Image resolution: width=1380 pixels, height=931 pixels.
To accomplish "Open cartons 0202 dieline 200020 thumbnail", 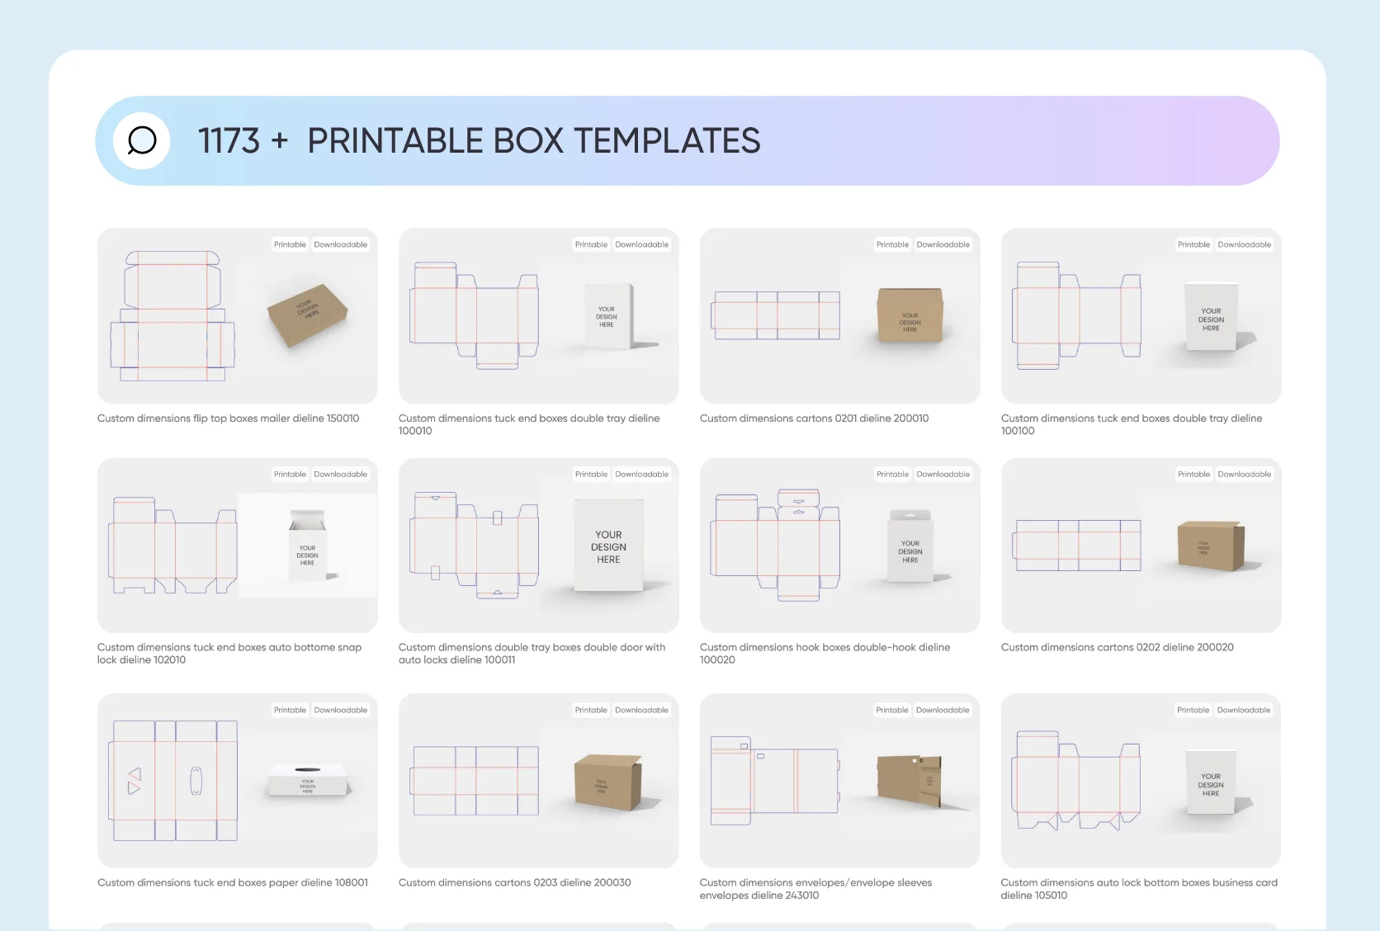I will point(1141,546).
